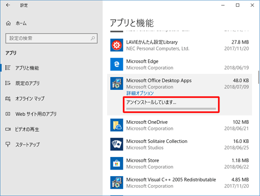This screenshot has height=196, width=260.
Task: Click the Microsoft OneDrive folder icon
Action: point(116,125)
